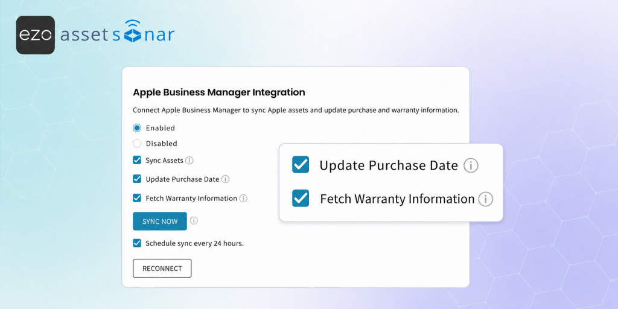618x309 pixels.
Task: Open info icon in enlarged Fetch Warranty Information row
Action: coord(486,199)
